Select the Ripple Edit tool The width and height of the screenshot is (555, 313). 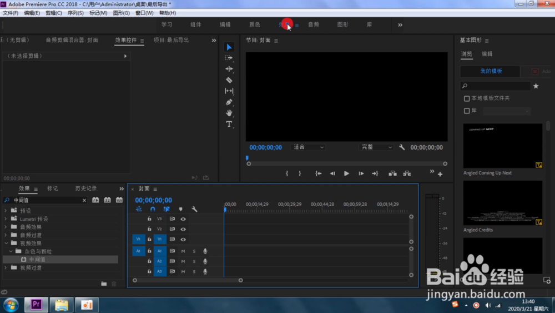[x=229, y=69]
